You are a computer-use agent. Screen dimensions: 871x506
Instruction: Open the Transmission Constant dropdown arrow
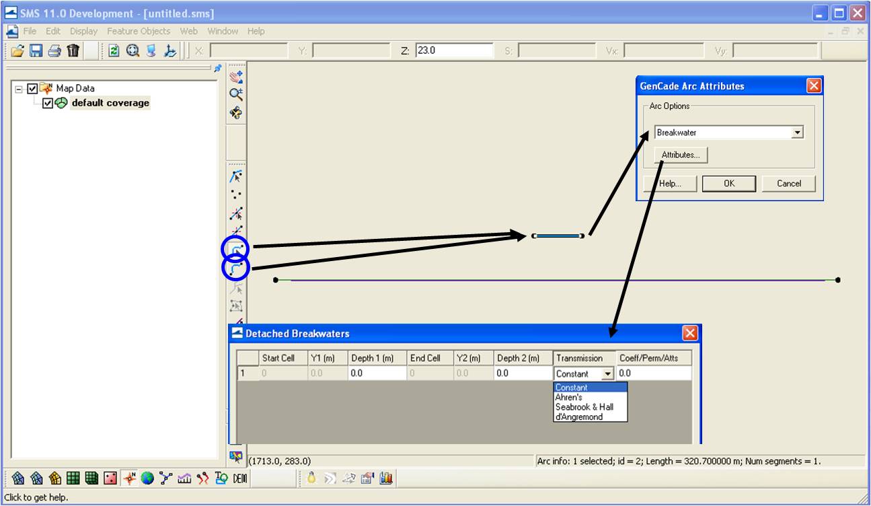[x=607, y=373]
